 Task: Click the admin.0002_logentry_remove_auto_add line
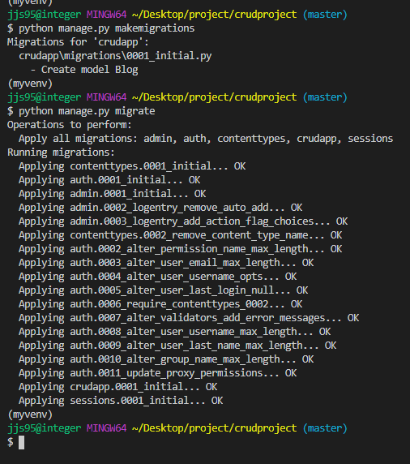[160, 208]
